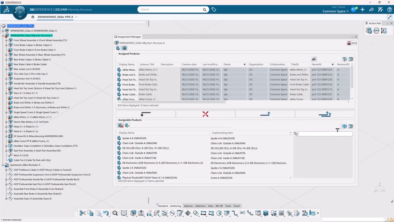Collapse the bottom toolbar using the left chevron
This screenshot has height=222, width=394.
tap(76, 210)
